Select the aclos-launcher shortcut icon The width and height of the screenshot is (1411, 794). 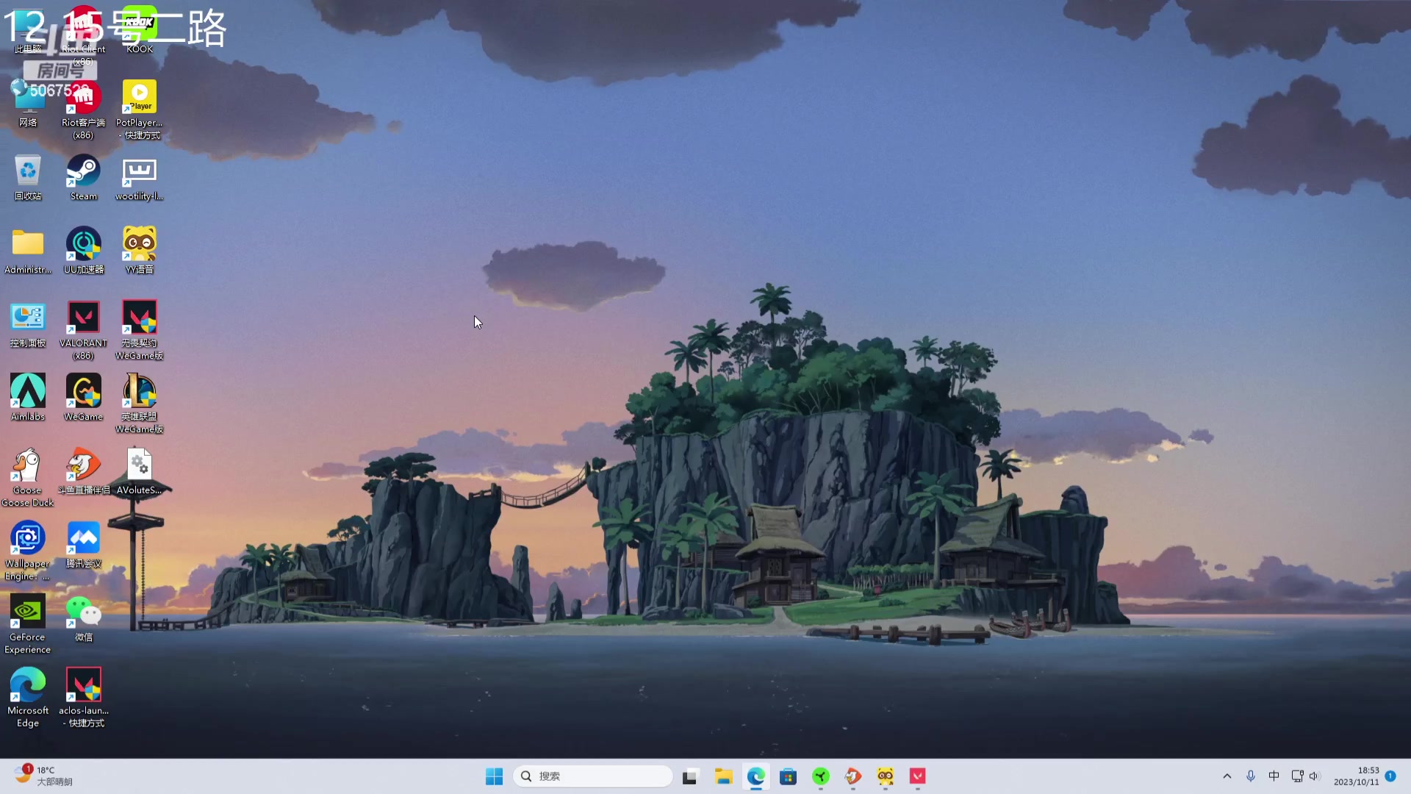click(83, 697)
